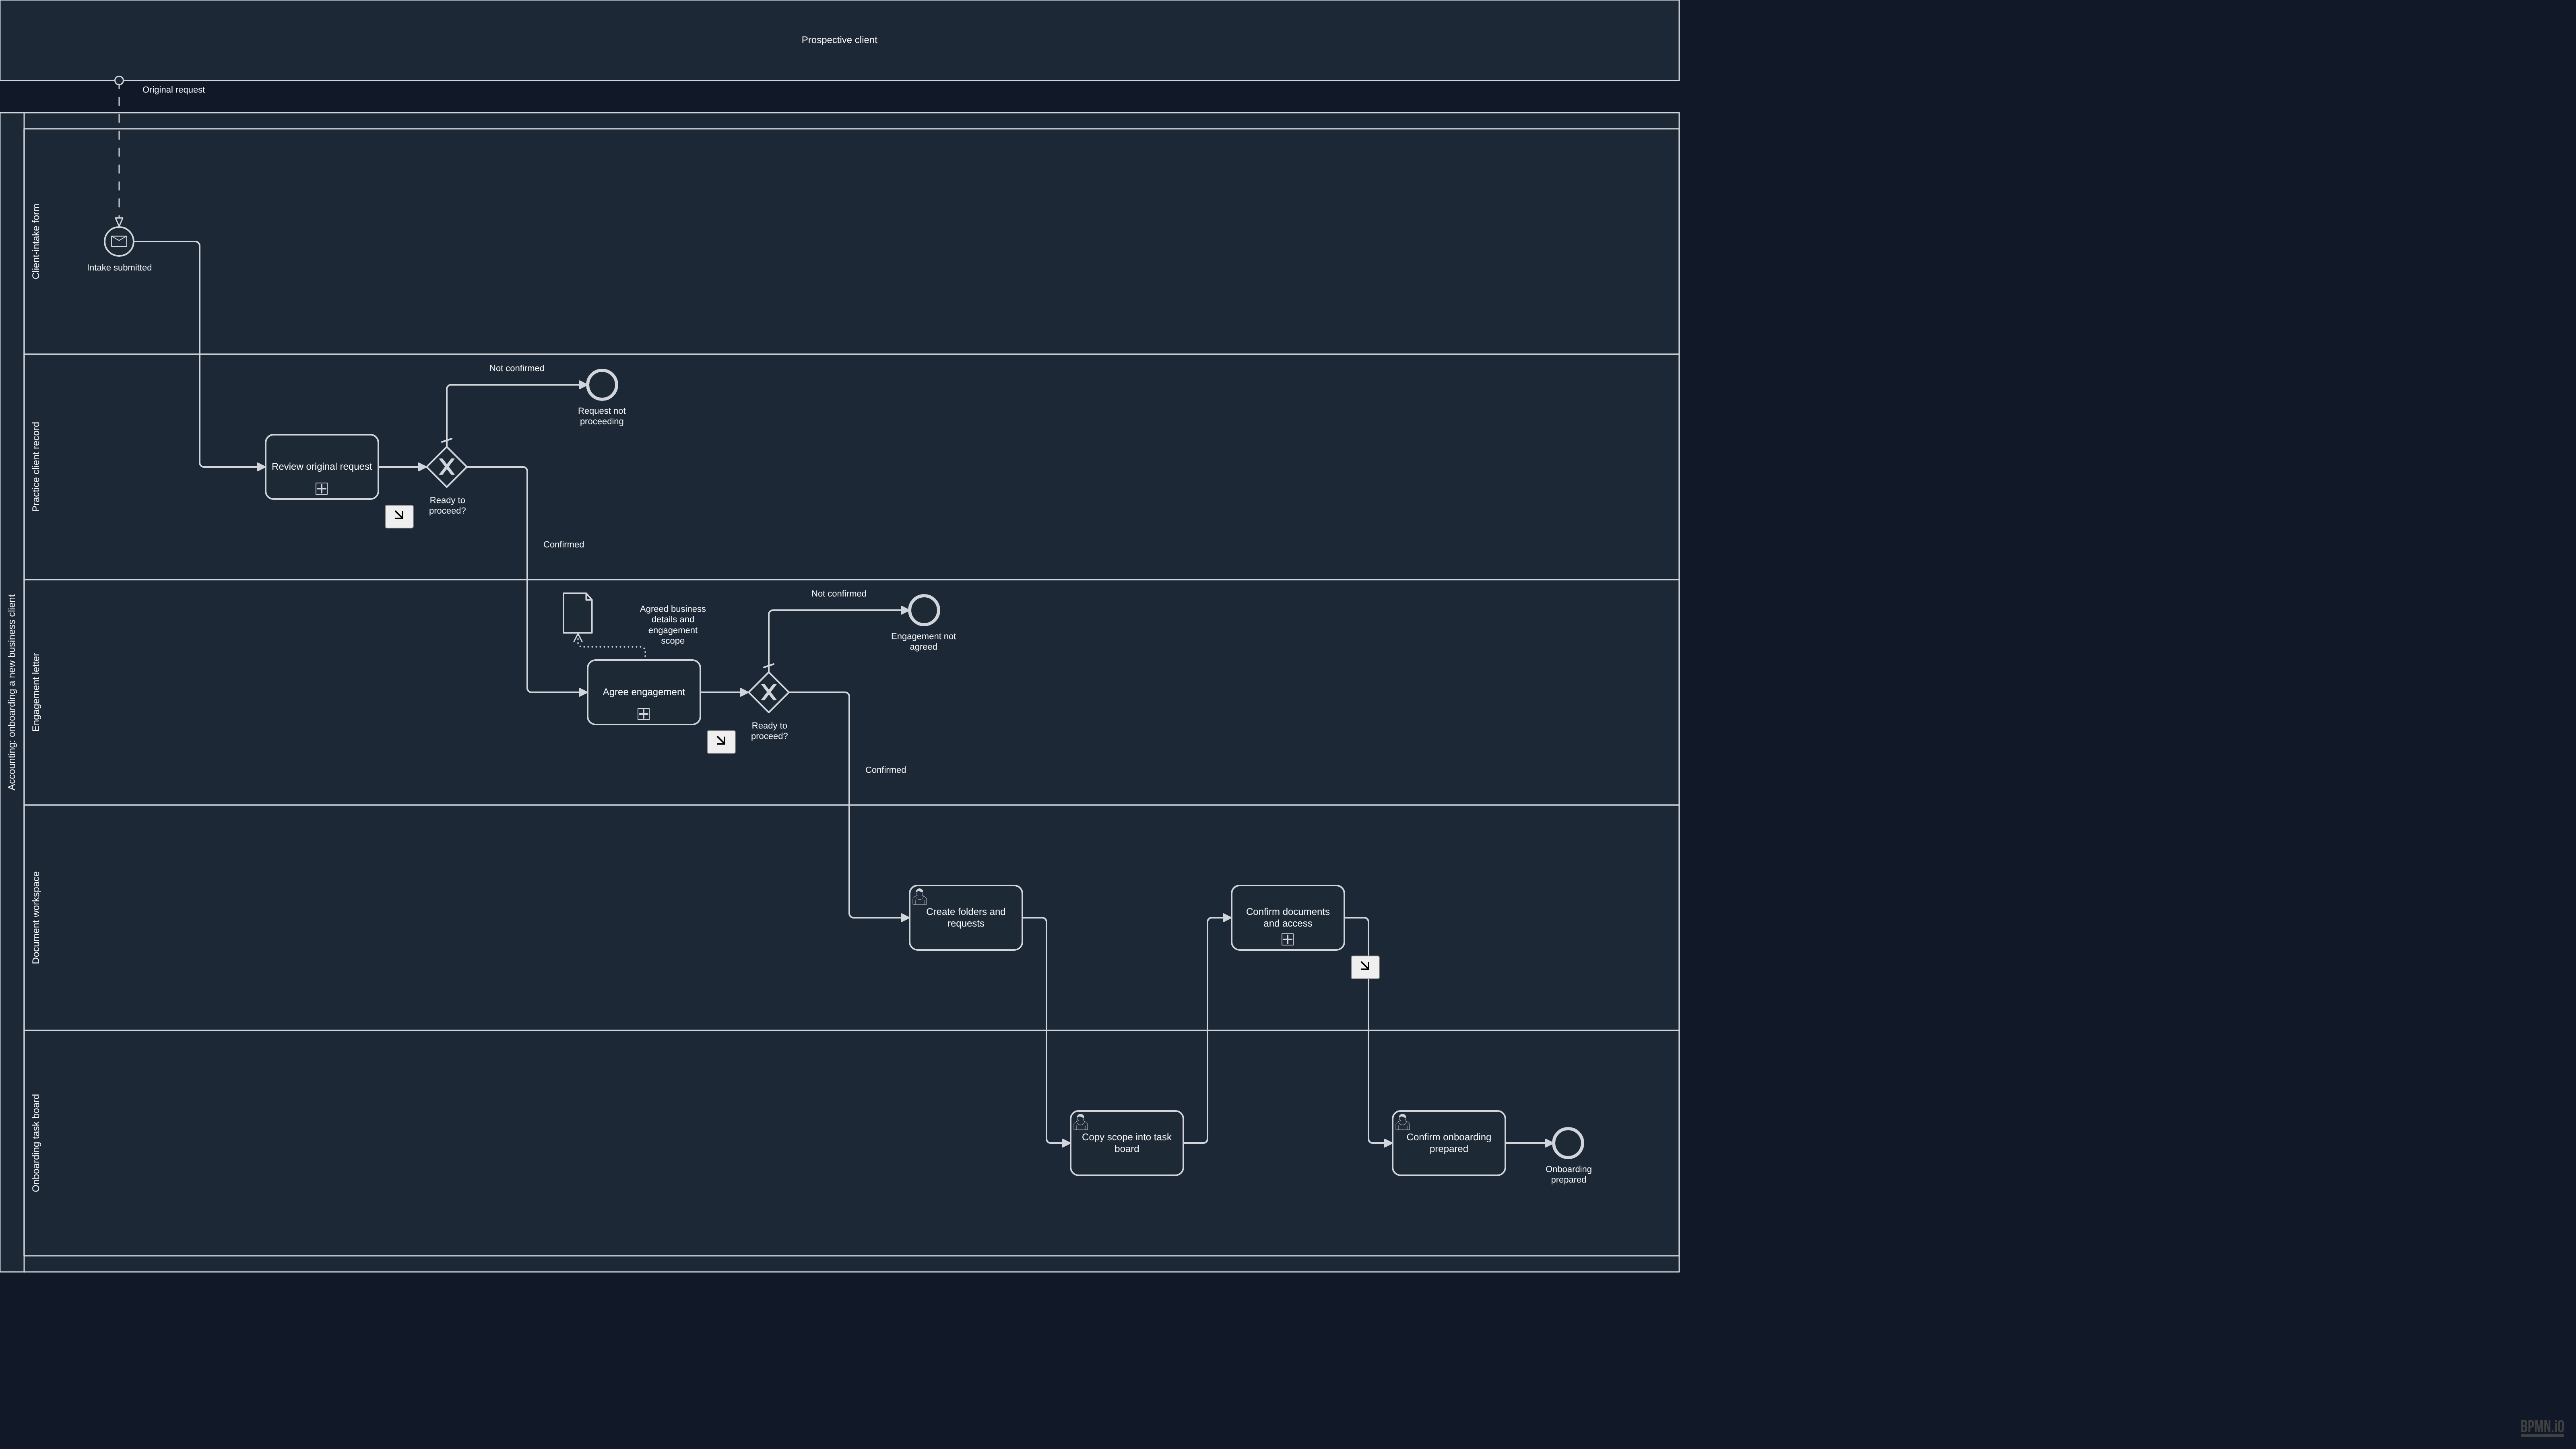Screen dimensions: 2576x1449
Task: Click the Not confirmed label near Engagement not agreed
Action: [x=839, y=594]
